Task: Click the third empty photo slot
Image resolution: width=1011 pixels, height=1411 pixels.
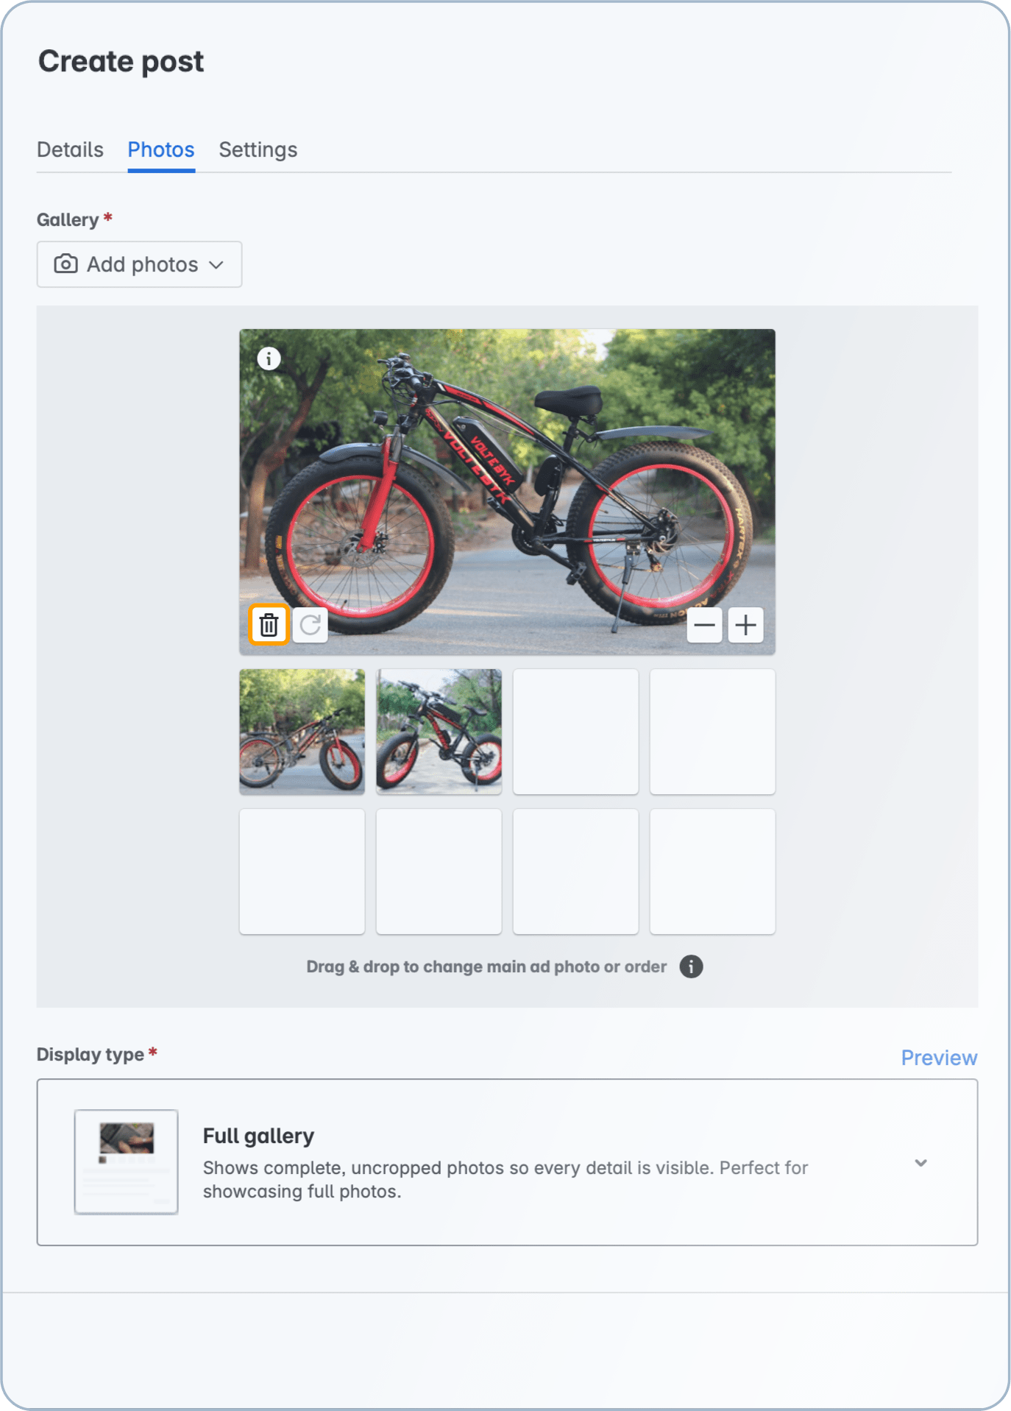Action: (x=575, y=731)
